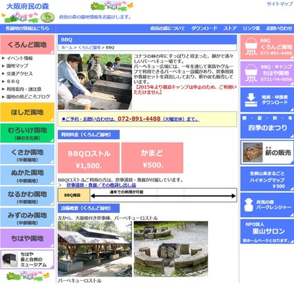This screenshot has height=283, width=294.
Task: Click the 利用料金（くろんど園地） section heading
Action: (x=89, y=135)
